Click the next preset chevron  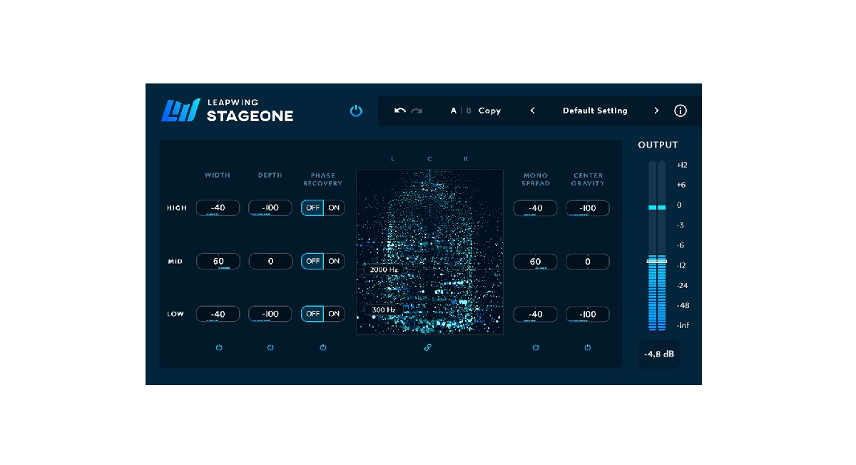656,111
